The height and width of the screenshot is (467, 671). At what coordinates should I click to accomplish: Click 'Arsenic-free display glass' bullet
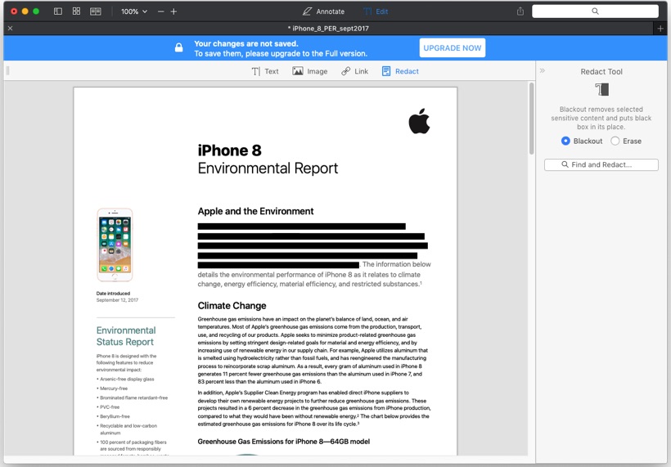127,379
